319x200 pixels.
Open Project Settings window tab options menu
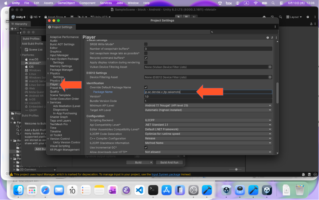coord(275,27)
